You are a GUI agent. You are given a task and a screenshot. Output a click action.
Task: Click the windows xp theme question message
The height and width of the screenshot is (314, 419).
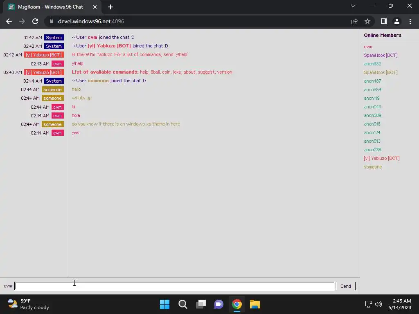pyautogui.click(x=126, y=124)
